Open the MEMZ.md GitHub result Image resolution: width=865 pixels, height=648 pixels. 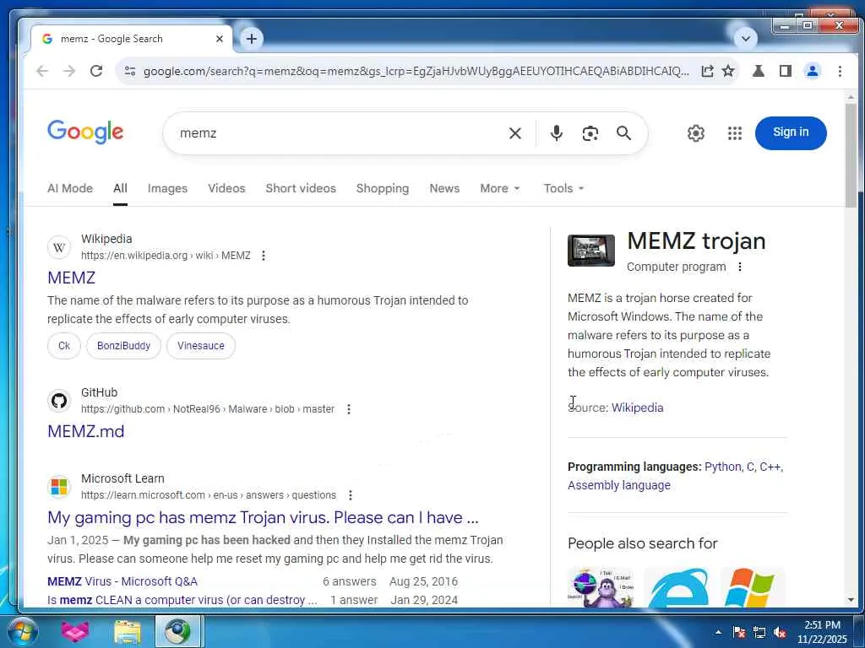(x=85, y=431)
